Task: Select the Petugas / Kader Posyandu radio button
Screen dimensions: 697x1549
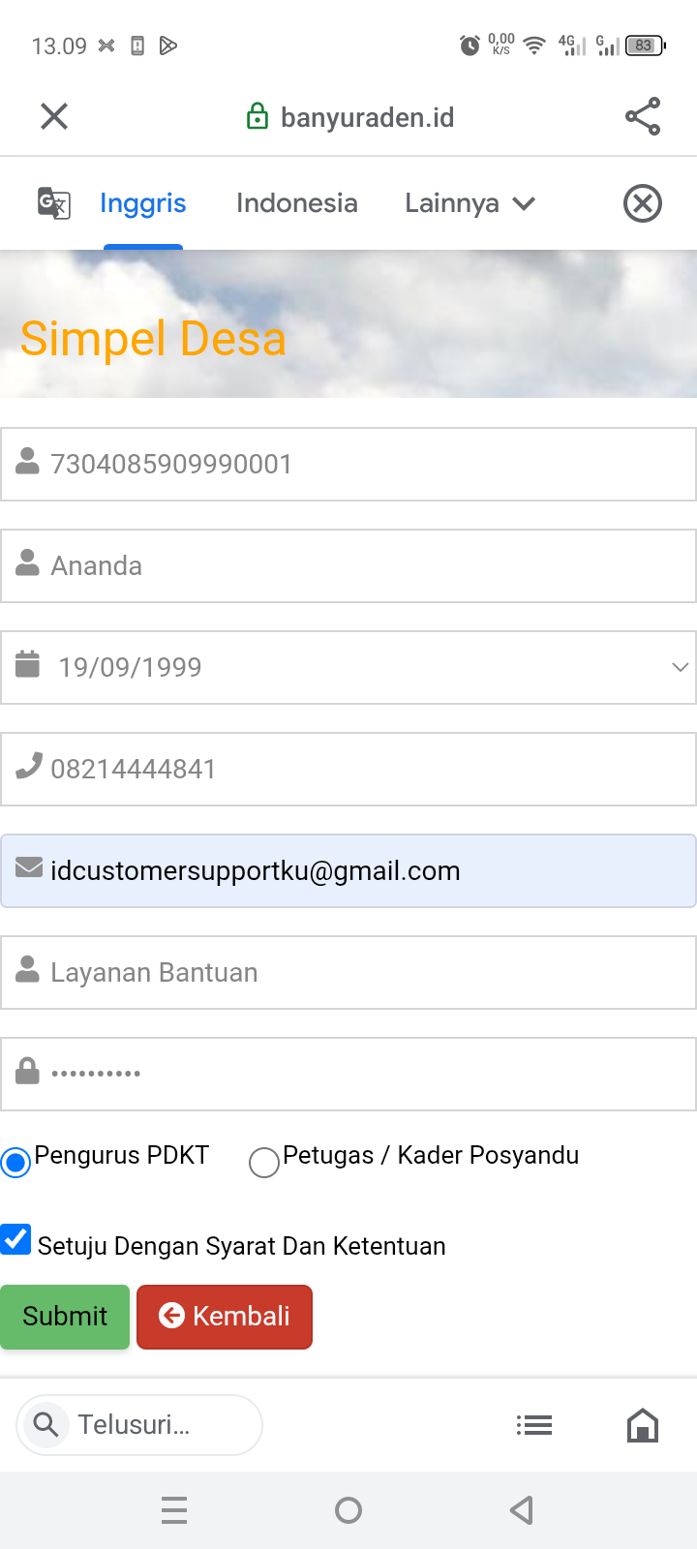Action: pyautogui.click(x=264, y=1162)
